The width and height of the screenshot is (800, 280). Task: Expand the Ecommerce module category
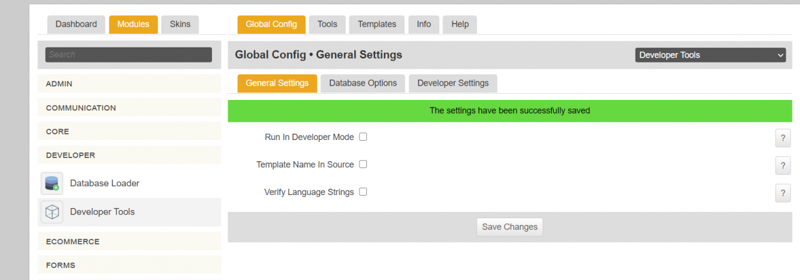tap(129, 241)
